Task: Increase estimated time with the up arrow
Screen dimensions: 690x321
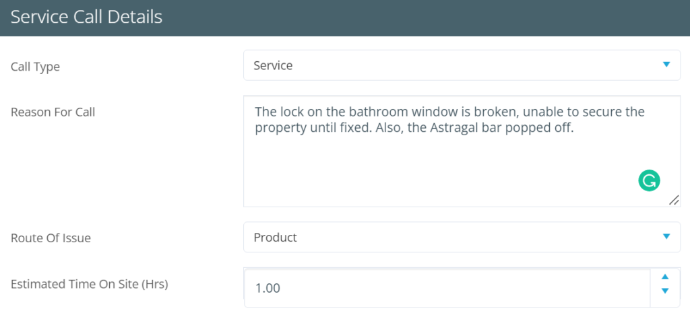Action: (x=665, y=277)
